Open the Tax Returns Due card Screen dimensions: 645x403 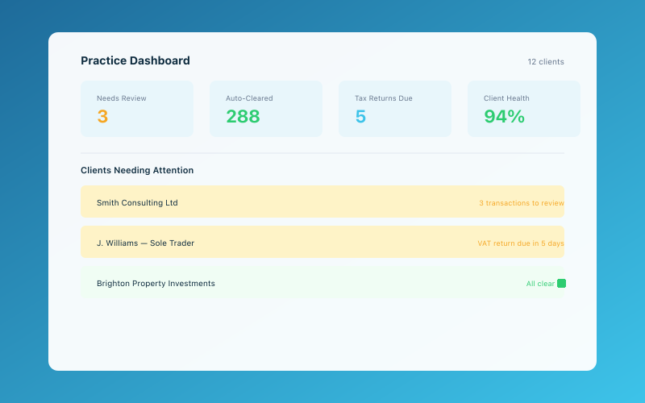(395, 109)
